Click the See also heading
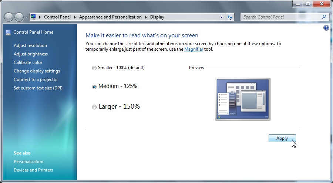This screenshot has width=333, height=183. point(22,153)
